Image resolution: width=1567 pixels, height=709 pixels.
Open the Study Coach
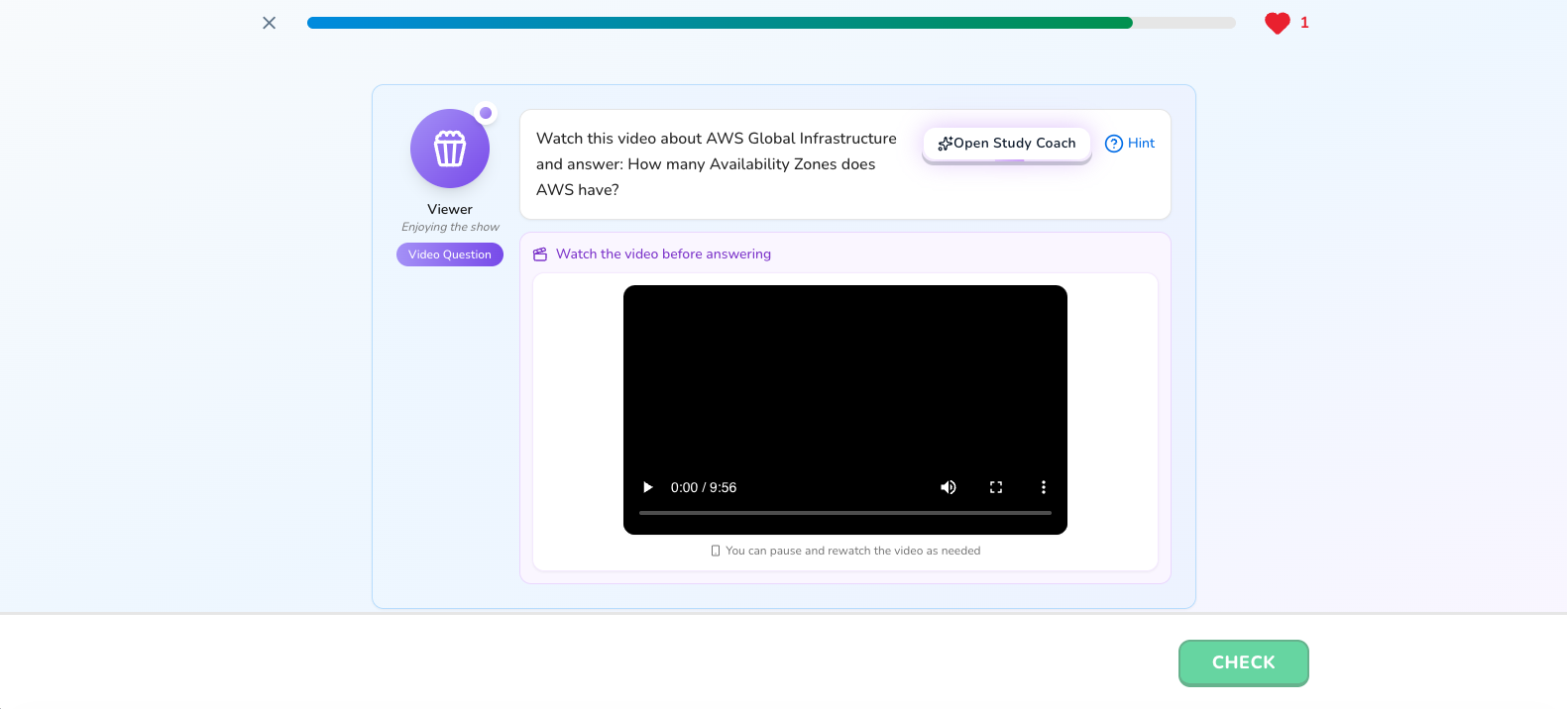[1007, 144]
